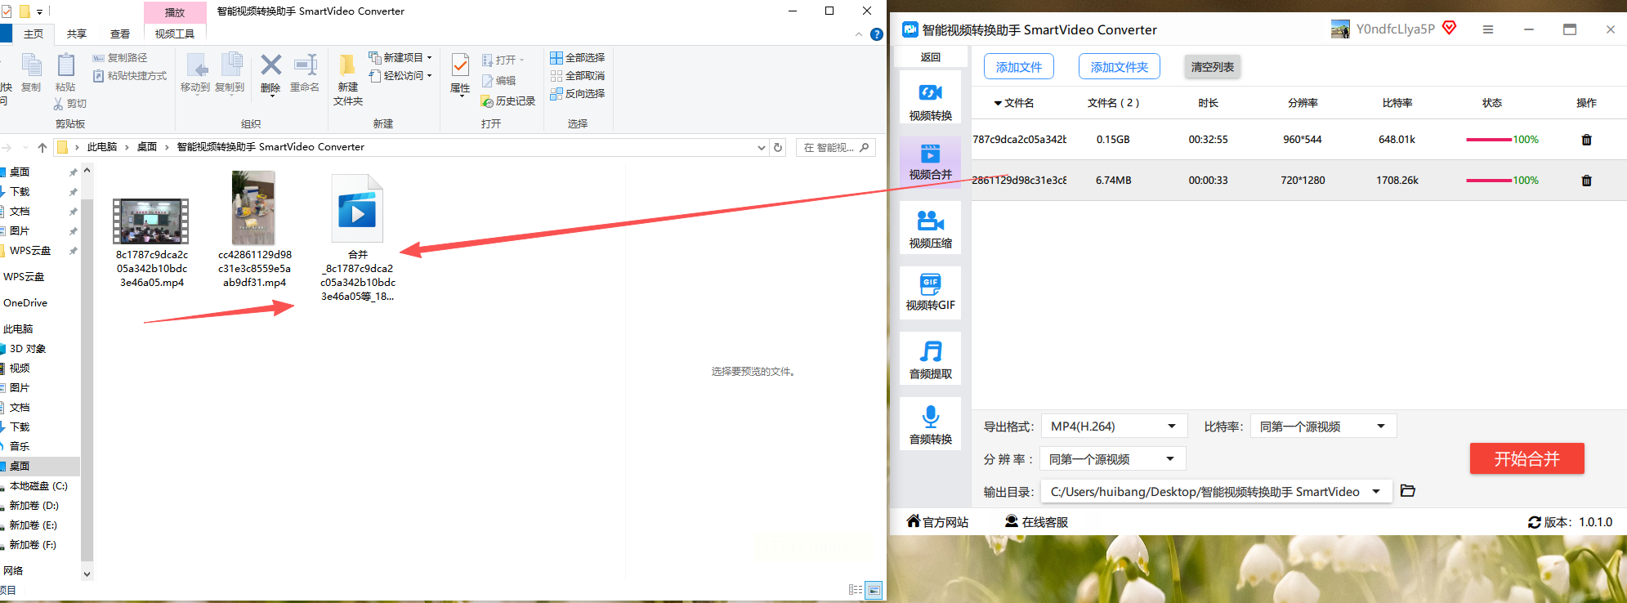Select the 视频合并 video merge module
The width and height of the screenshot is (1627, 603).
(x=930, y=162)
